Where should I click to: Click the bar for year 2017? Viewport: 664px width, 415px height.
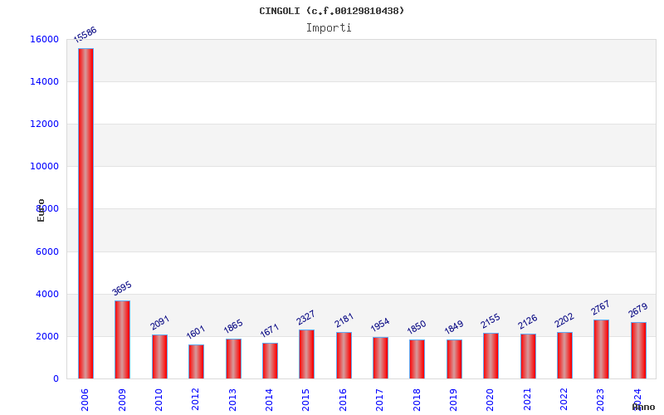click(x=380, y=358)
